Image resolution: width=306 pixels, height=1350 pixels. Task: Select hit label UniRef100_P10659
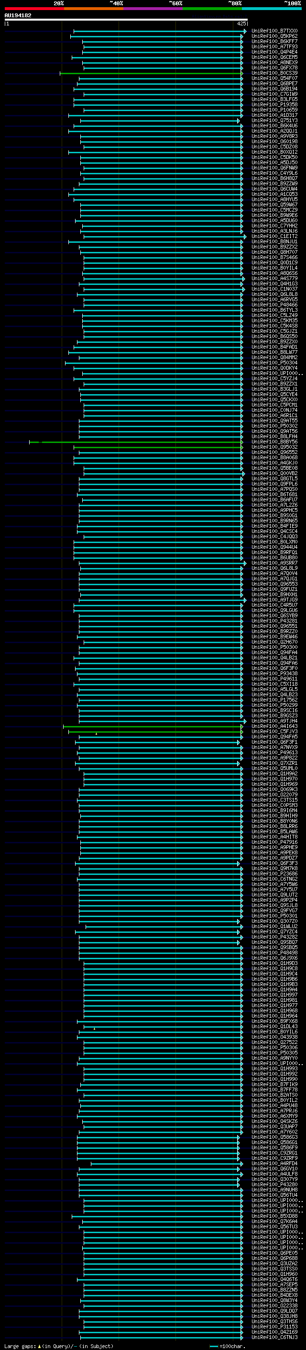coord(274,110)
